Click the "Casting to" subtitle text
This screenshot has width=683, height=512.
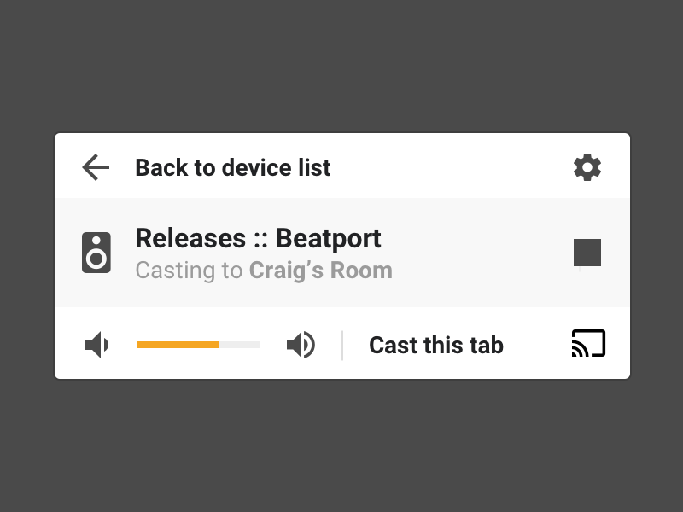coord(189,271)
